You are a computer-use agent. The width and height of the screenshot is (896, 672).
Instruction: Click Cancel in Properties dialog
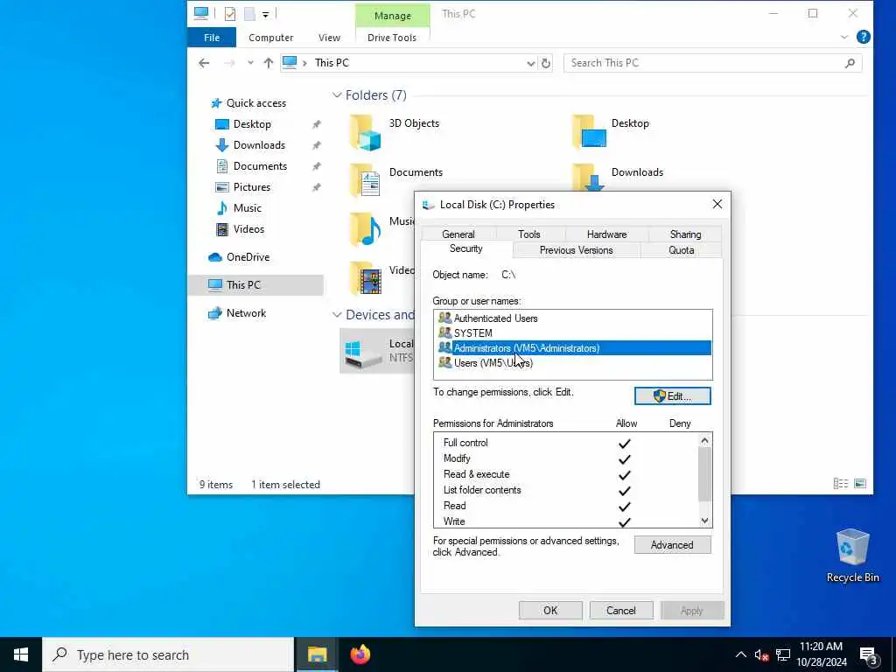click(x=620, y=610)
